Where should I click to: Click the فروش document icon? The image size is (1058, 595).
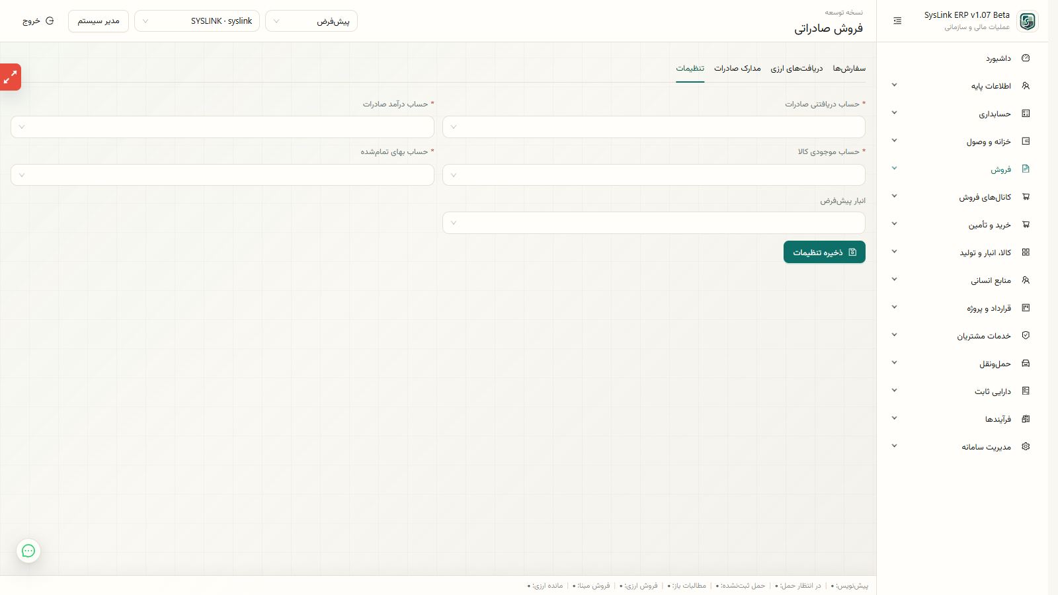(x=1026, y=169)
